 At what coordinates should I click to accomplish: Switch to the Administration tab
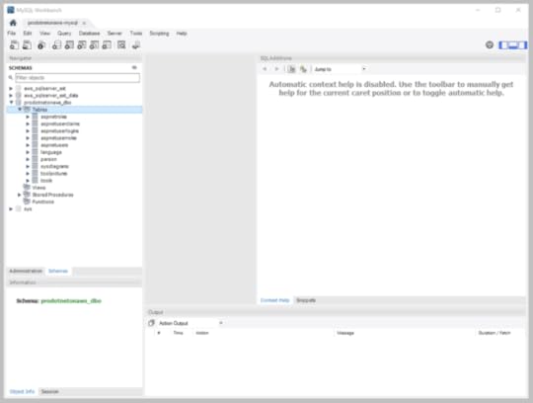pos(26,271)
